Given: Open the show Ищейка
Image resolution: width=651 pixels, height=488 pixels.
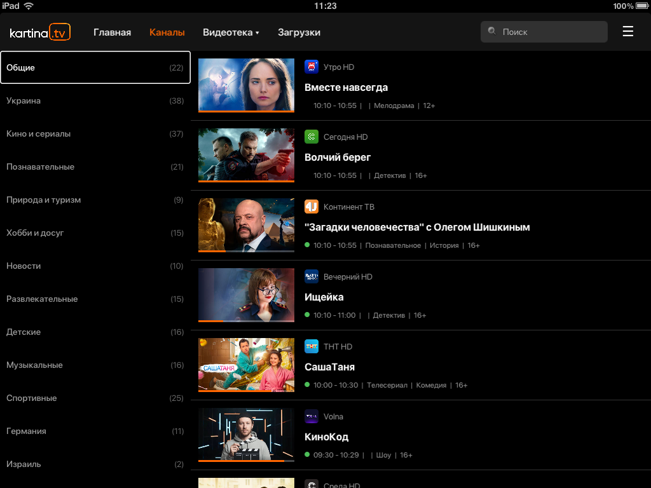Looking at the screenshot, I should (x=324, y=297).
